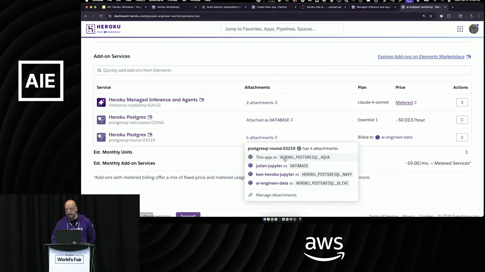This screenshot has height=272, width=485.
Task: Switch to the JupyterLab browser tab
Action: 323,7
